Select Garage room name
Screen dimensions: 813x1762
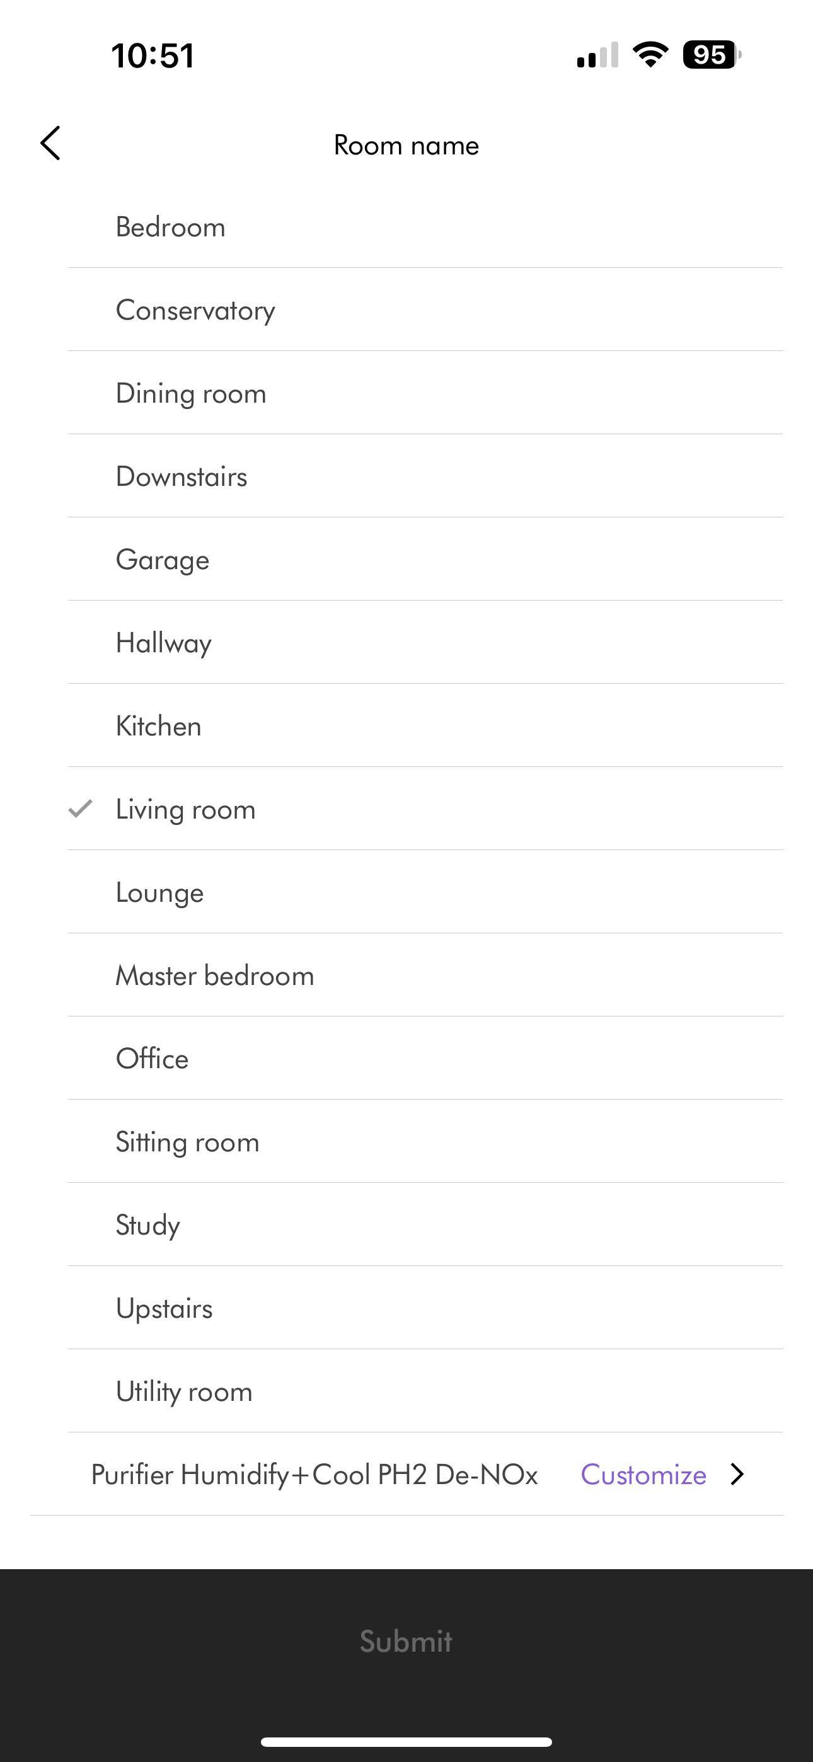point(163,560)
